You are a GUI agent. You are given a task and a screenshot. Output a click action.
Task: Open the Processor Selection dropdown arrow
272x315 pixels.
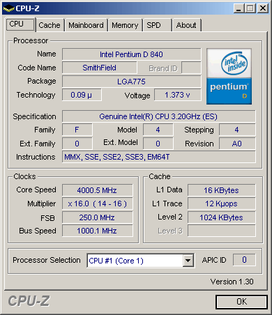[x=188, y=261]
